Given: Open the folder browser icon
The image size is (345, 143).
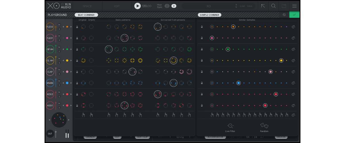Looking at the screenshot, I should click(284, 6).
